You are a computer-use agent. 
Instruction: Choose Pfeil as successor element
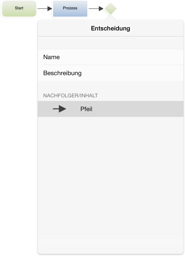coord(110,109)
